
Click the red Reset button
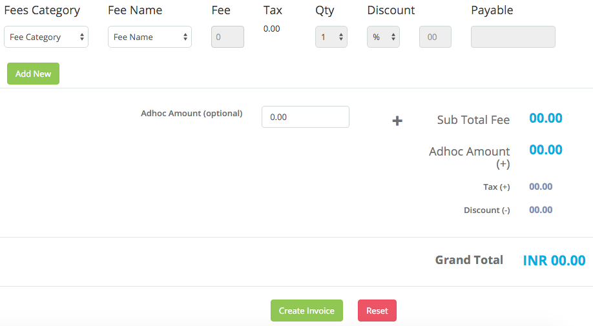[377, 311]
